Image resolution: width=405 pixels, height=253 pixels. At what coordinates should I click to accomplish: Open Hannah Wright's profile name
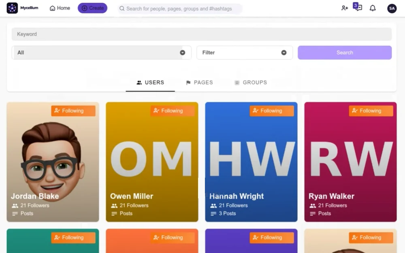coord(237,196)
